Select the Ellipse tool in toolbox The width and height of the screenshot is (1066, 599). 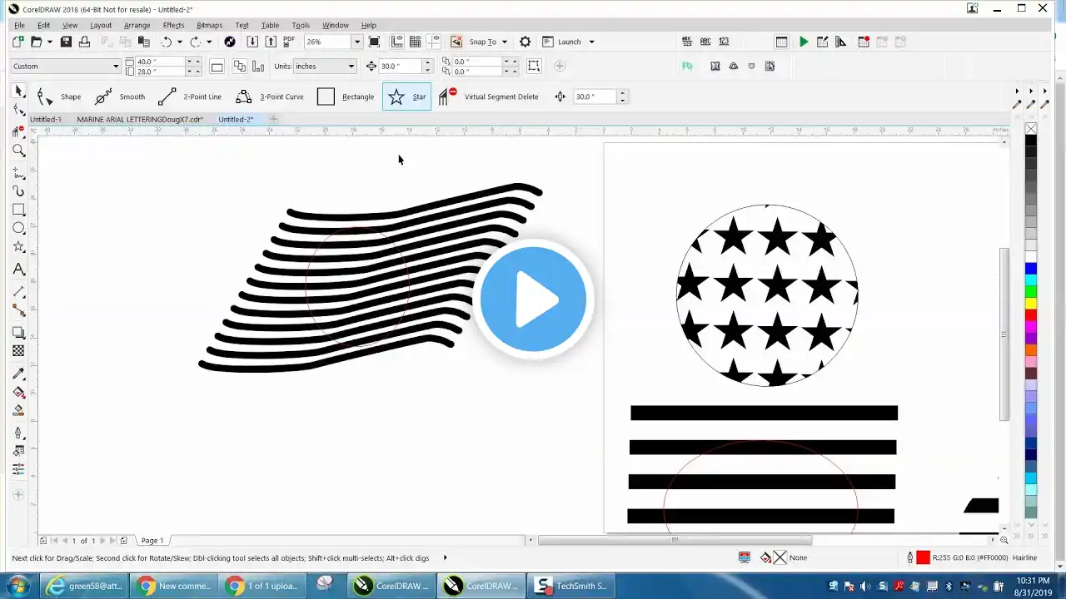click(18, 228)
